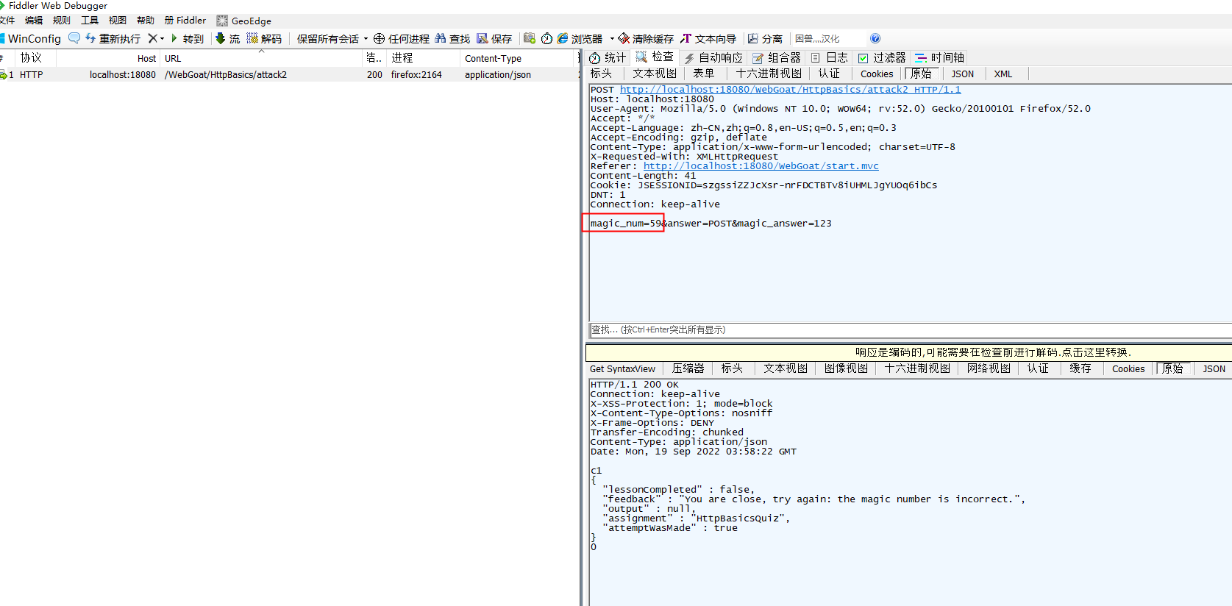Select the response Get SyntaxView tab
The image size is (1232, 606).
click(x=622, y=368)
